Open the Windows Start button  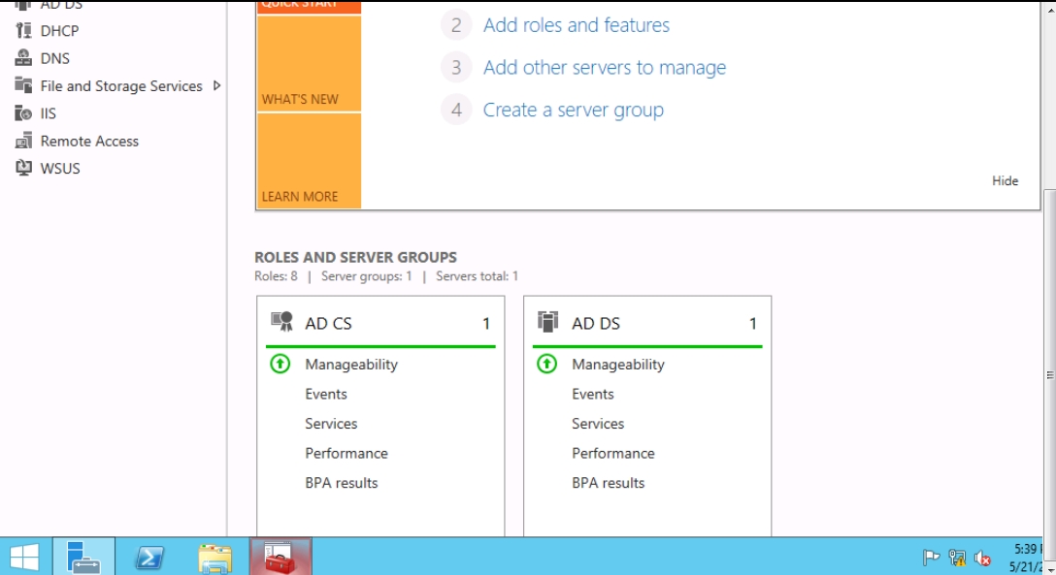[25, 557]
